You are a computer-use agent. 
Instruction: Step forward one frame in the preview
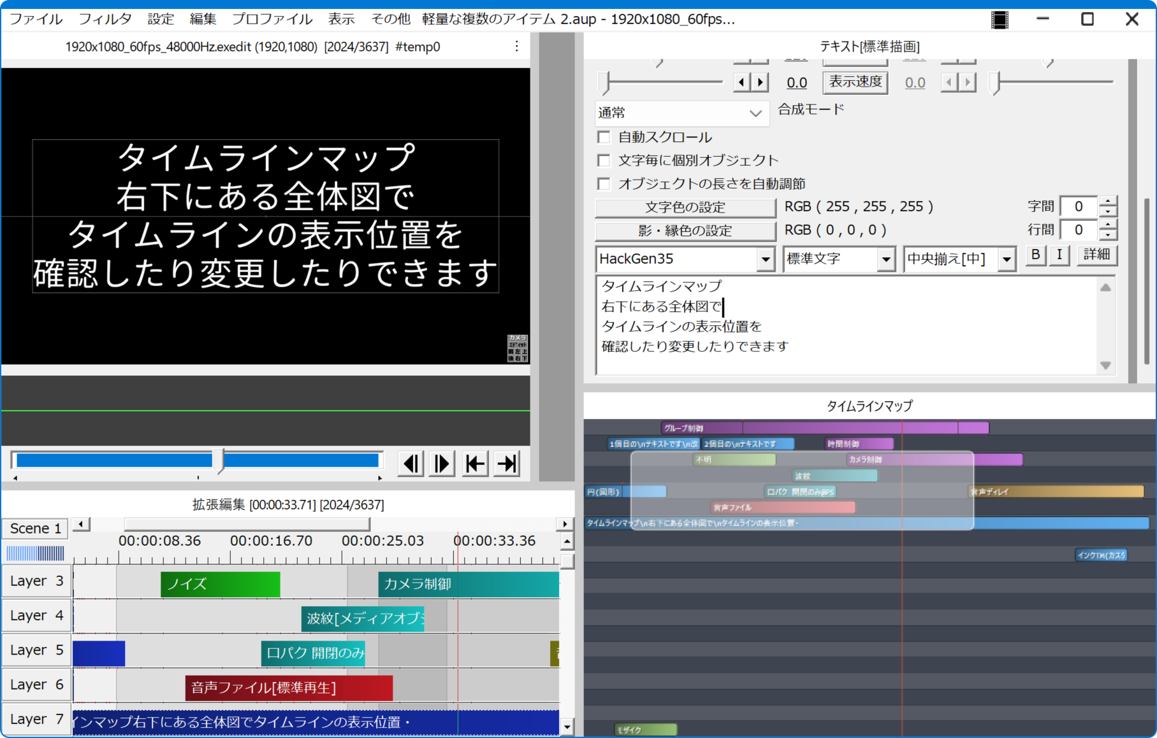442,464
